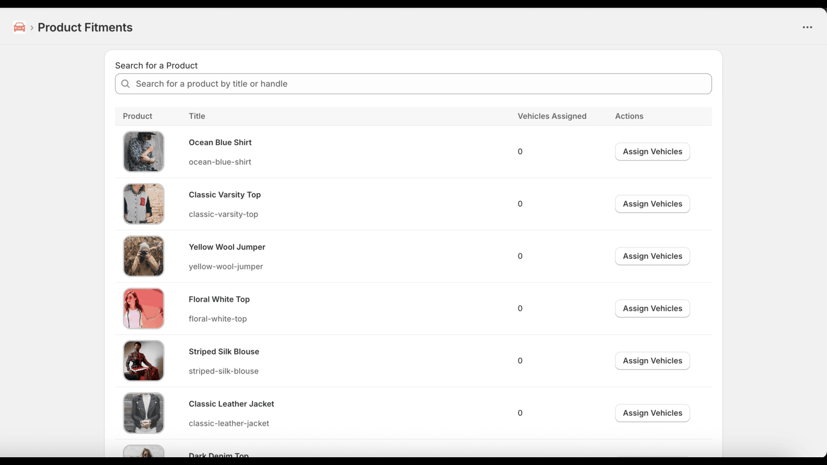The image size is (827, 465).
Task: Click Assign Vehicles for Classic Varsity Top
Action: (652, 204)
